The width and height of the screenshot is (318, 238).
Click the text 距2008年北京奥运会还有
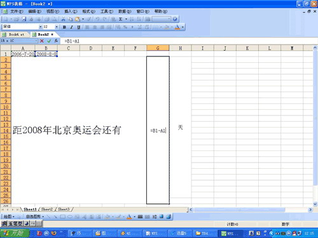67,130
